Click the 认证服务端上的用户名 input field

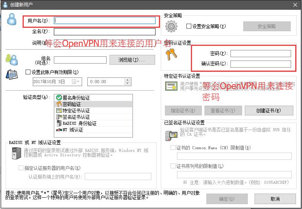118,177
